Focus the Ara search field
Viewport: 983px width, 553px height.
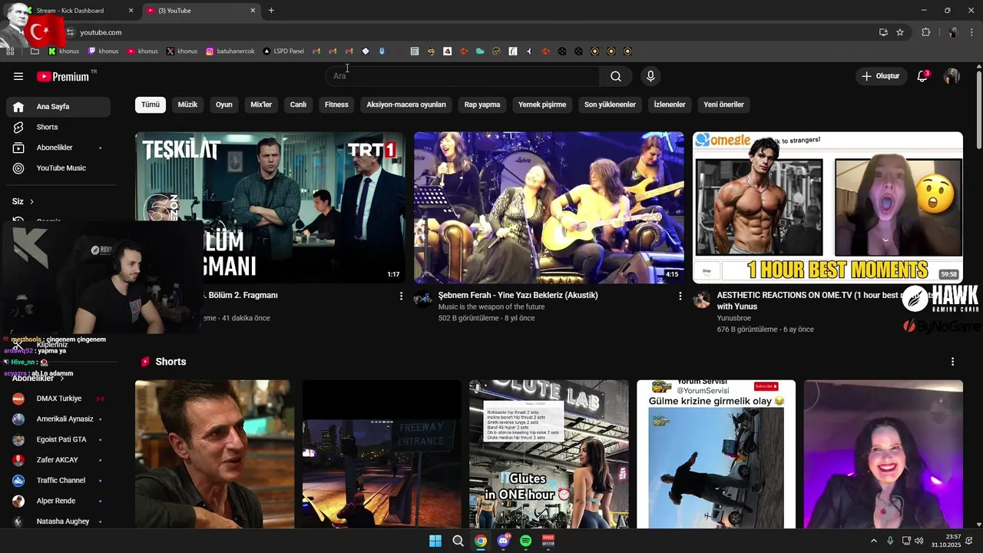[x=462, y=76]
